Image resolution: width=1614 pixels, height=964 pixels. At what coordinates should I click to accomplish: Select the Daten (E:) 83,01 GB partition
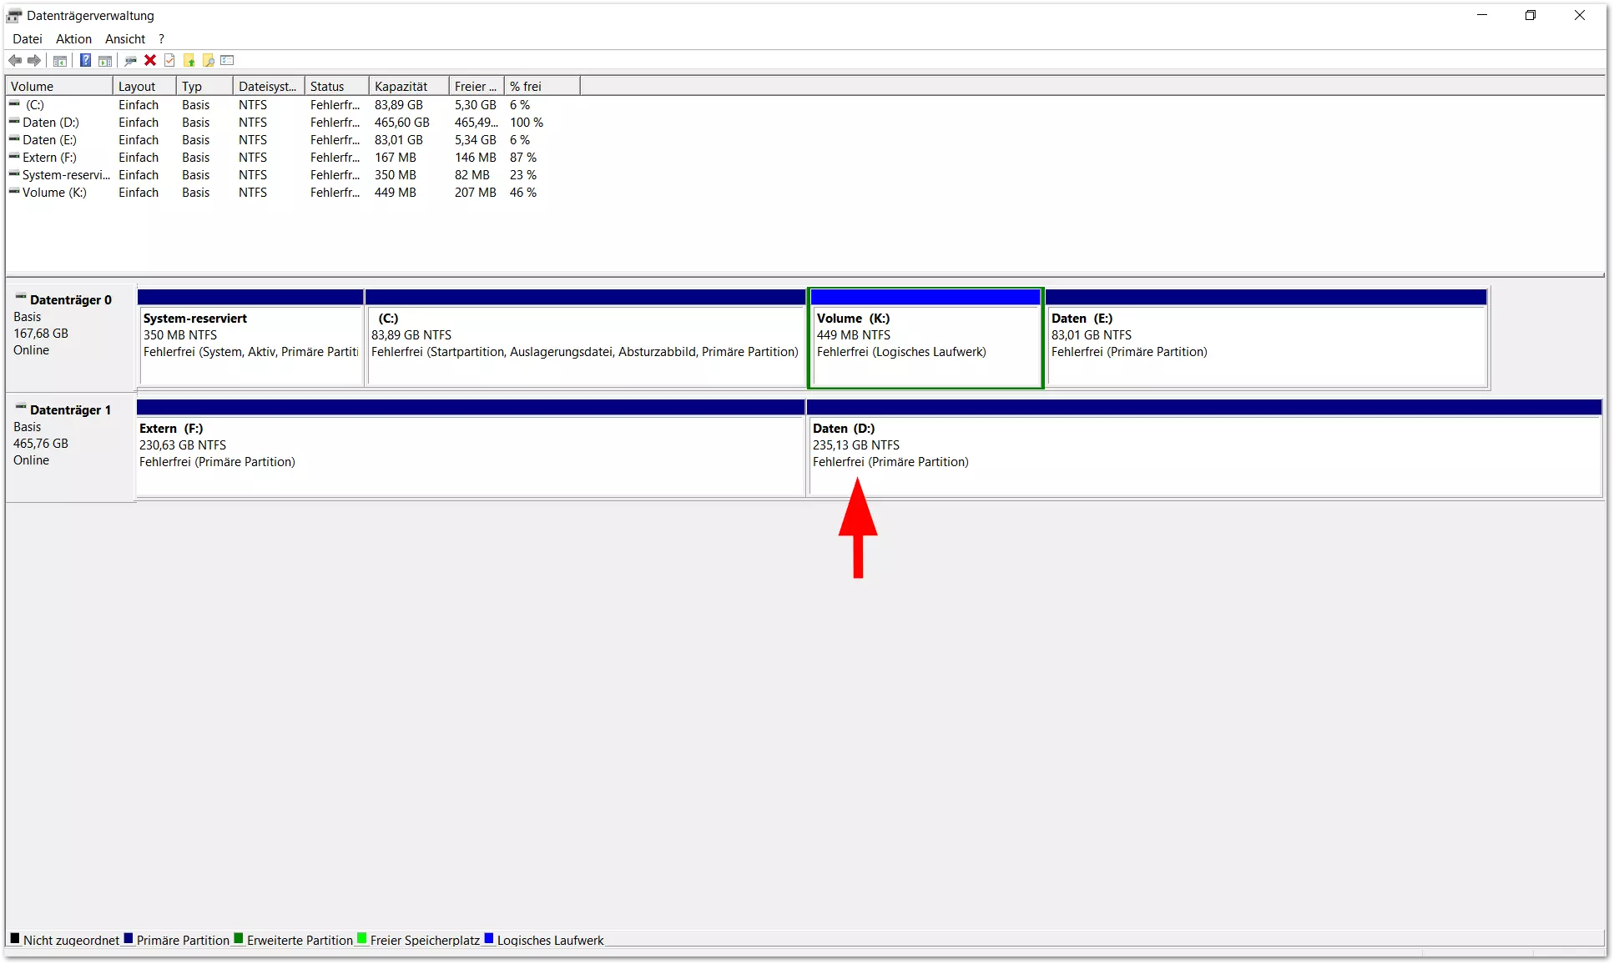[x=1266, y=337]
